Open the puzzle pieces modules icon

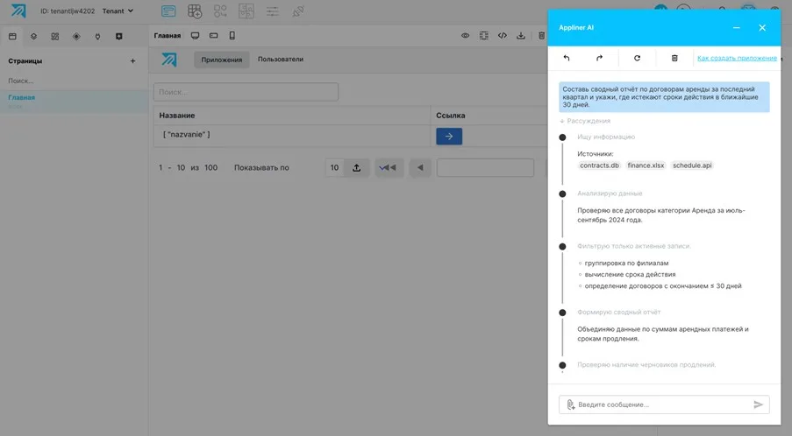[246, 11]
